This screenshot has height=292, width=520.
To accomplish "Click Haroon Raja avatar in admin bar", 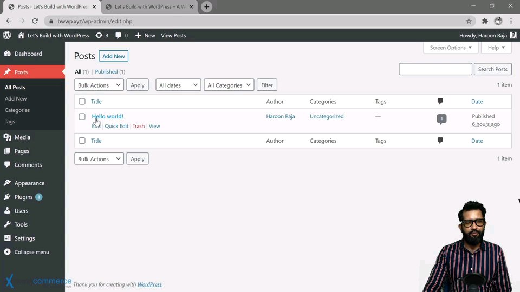I will click(x=513, y=35).
